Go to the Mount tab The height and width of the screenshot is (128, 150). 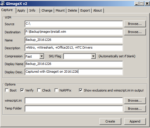coord(60,10)
